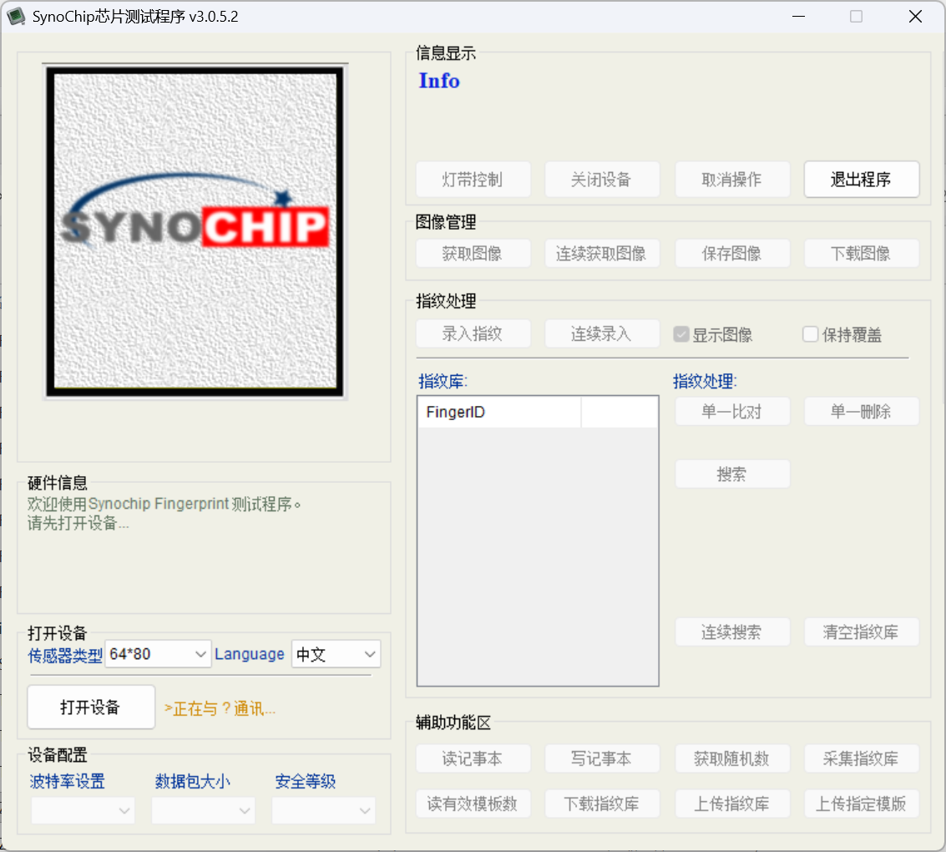
Task: Click the FingerID column header
Action: (x=499, y=412)
